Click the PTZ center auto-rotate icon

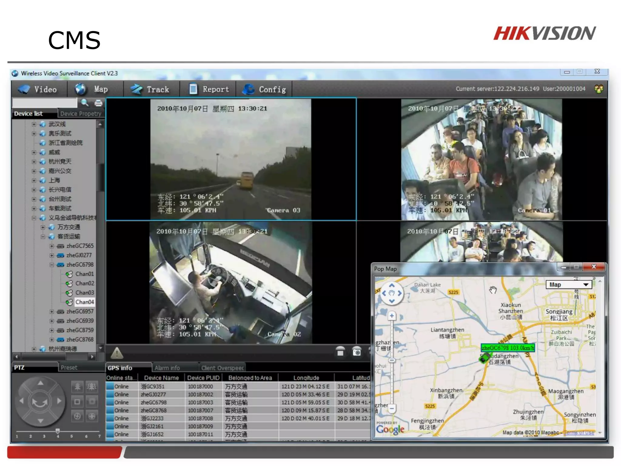(40, 402)
